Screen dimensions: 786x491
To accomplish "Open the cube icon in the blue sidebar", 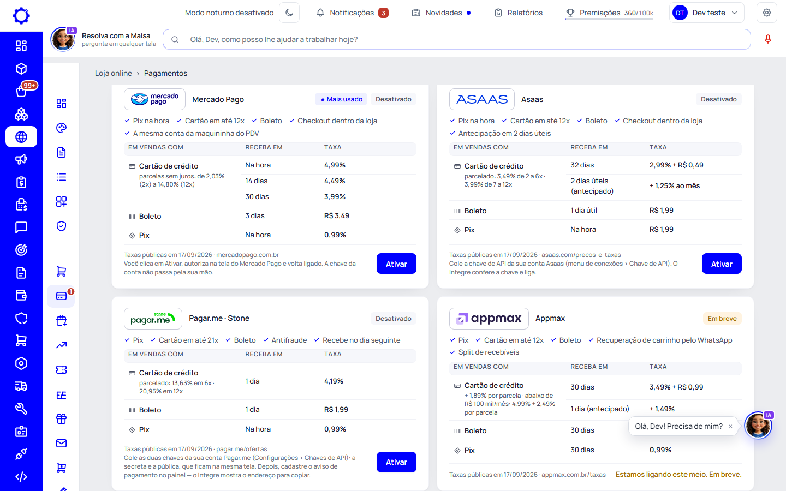I will [21, 69].
